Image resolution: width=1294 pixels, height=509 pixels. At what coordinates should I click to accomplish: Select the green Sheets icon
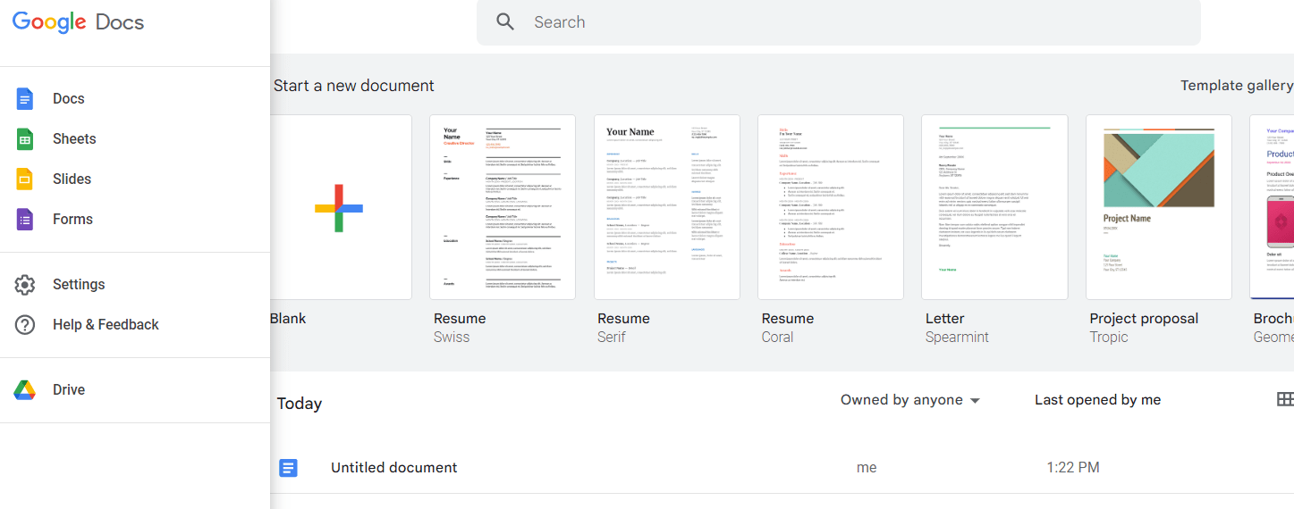(x=25, y=138)
